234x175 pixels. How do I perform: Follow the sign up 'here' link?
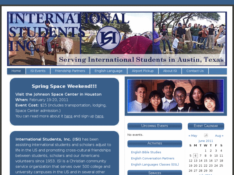99,116
